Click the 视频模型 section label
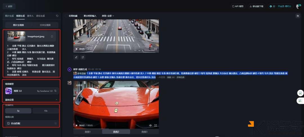This screenshot has width=304, height=137. pyautogui.click(x=9, y=84)
